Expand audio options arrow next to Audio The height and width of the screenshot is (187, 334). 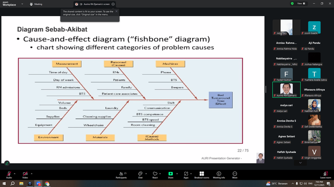tap(15, 173)
